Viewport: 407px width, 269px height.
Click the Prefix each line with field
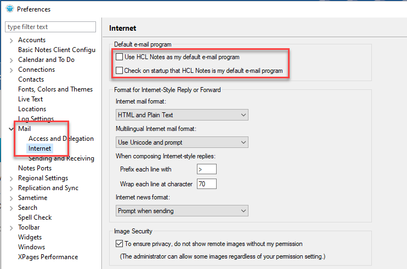(x=207, y=169)
